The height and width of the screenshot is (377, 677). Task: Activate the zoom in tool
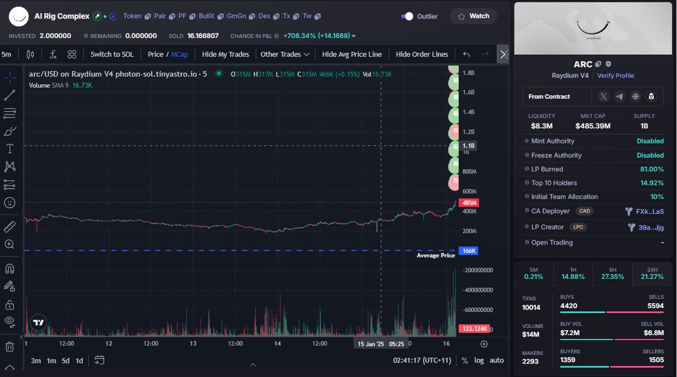(10, 244)
